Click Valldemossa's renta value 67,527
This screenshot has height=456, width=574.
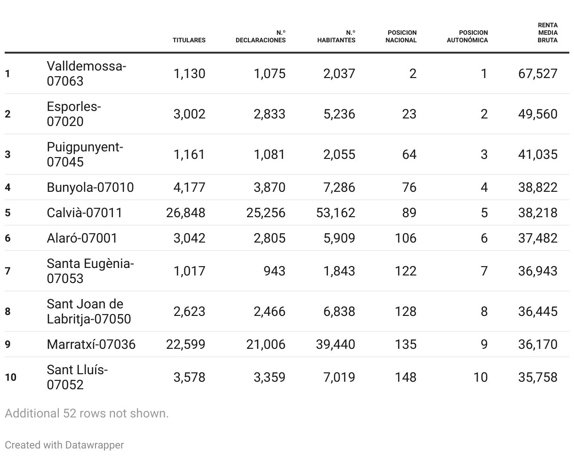coord(538,73)
